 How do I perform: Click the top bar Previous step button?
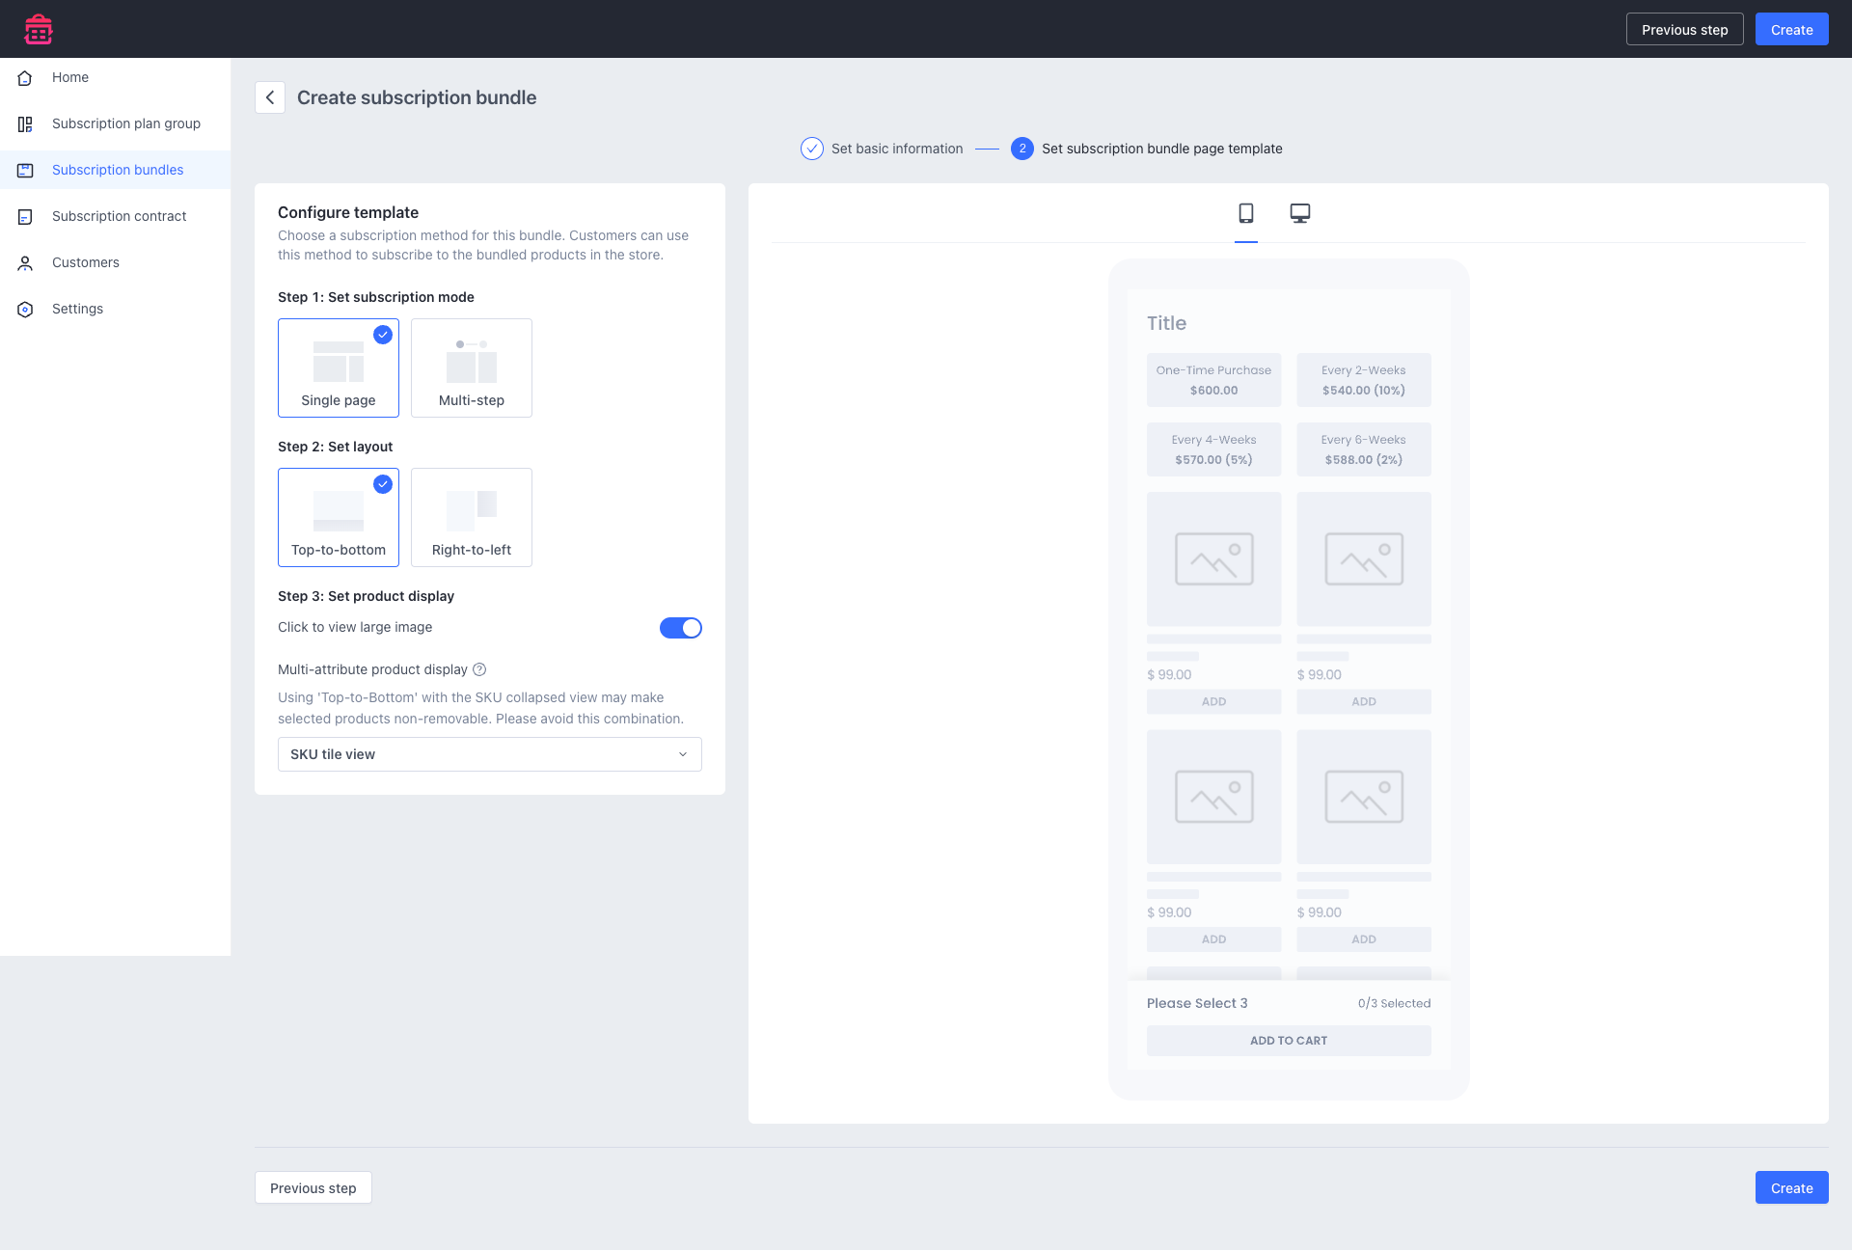[1685, 30]
